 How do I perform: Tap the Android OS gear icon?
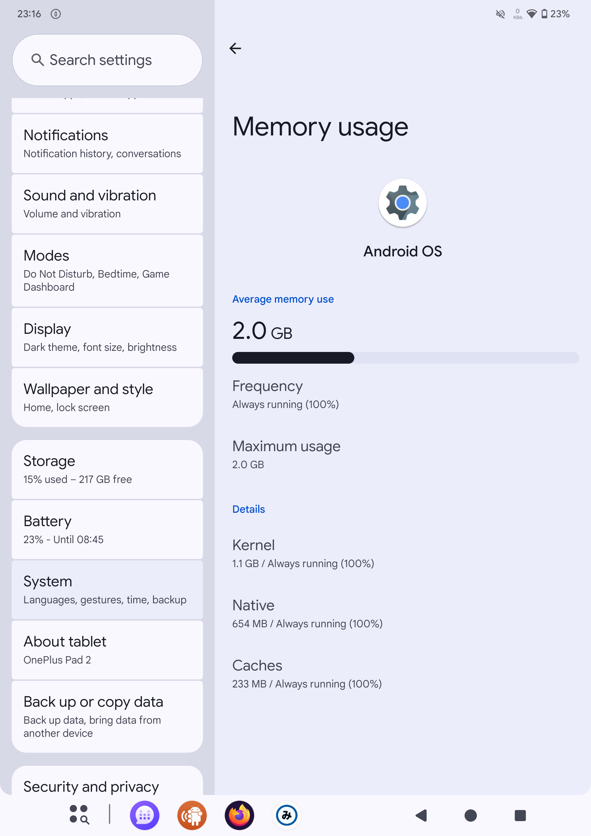click(x=402, y=202)
